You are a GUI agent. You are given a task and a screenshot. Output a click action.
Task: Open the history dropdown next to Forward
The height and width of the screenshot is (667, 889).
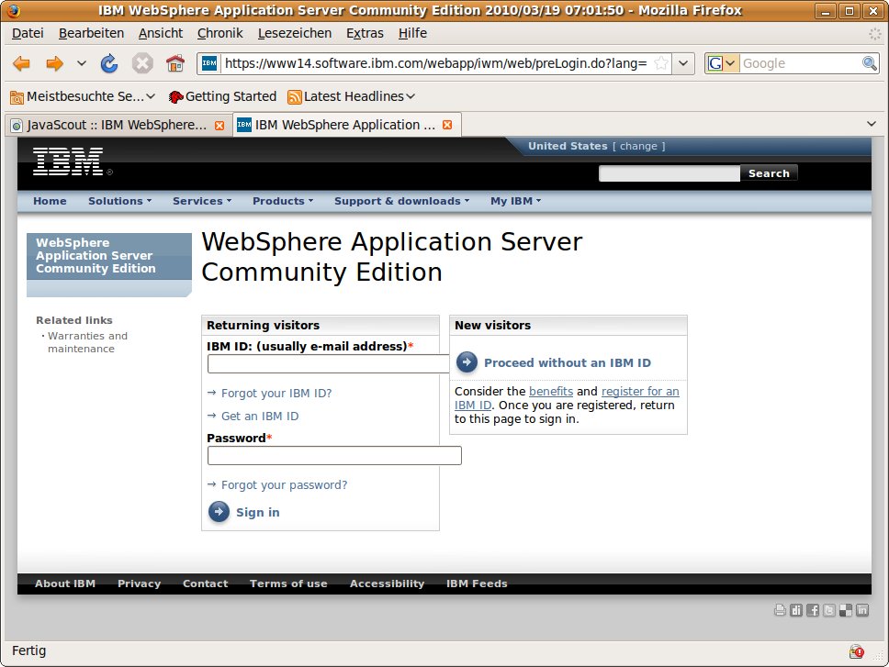click(81, 63)
